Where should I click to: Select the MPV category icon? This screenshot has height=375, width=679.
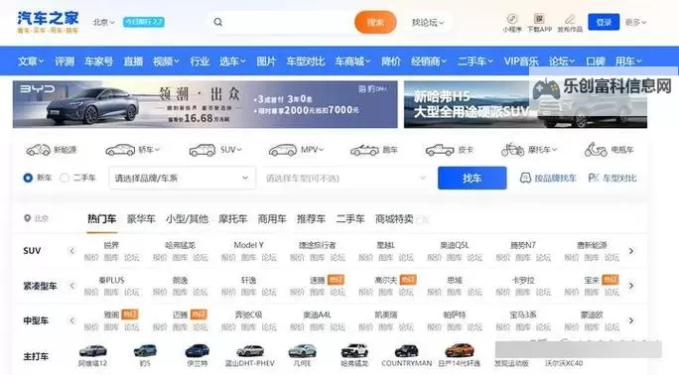(x=282, y=150)
